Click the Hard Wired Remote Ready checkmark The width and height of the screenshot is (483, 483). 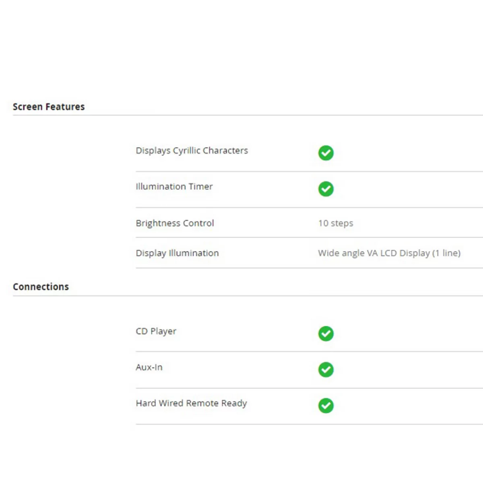coord(326,405)
